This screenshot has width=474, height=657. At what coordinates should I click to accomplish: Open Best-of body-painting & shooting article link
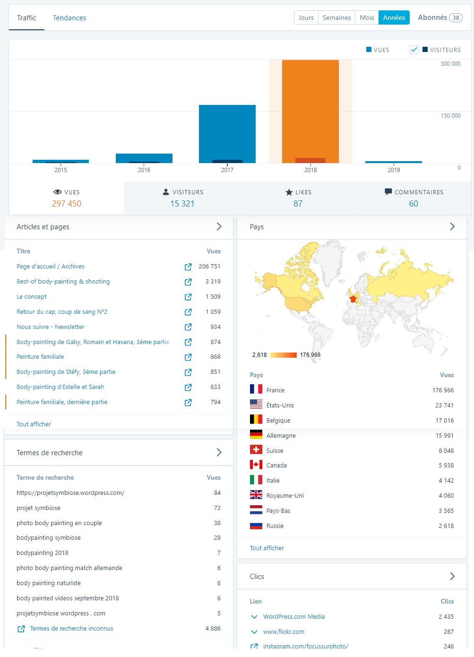(63, 282)
